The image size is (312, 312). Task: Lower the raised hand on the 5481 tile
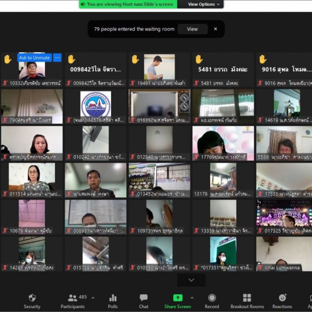(x=199, y=59)
